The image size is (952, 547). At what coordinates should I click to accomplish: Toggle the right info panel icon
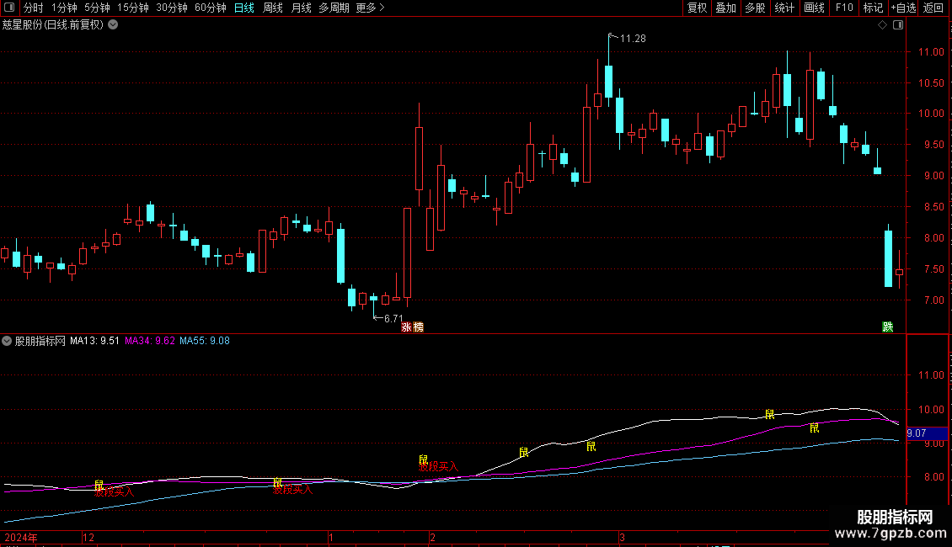(x=898, y=25)
